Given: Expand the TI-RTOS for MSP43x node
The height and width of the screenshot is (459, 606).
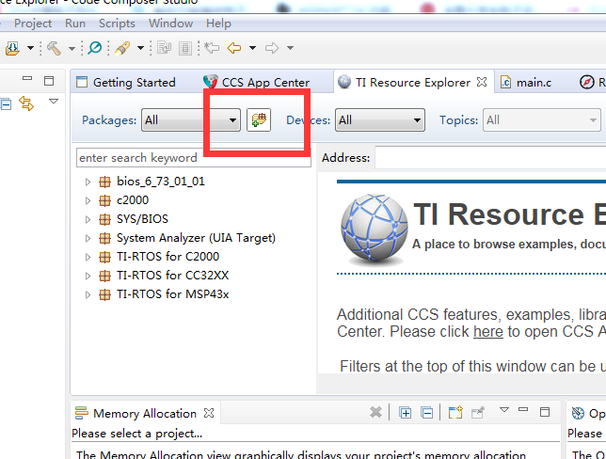Looking at the screenshot, I should click(88, 294).
